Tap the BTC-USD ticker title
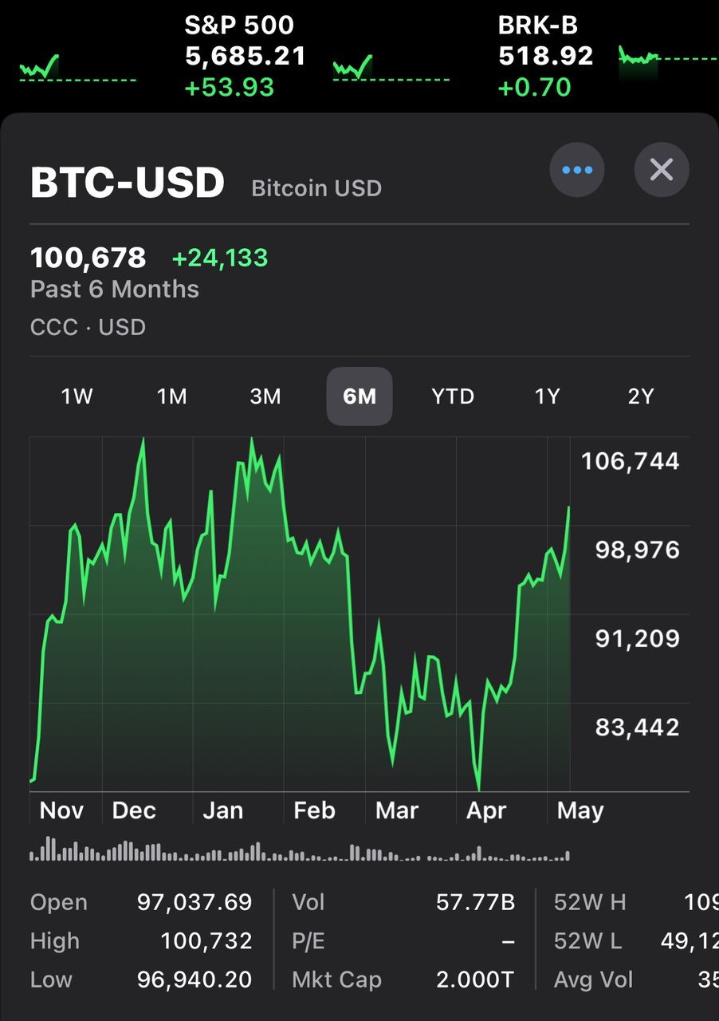The width and height of the screenshot is (719, 1021). coord(128,183)
